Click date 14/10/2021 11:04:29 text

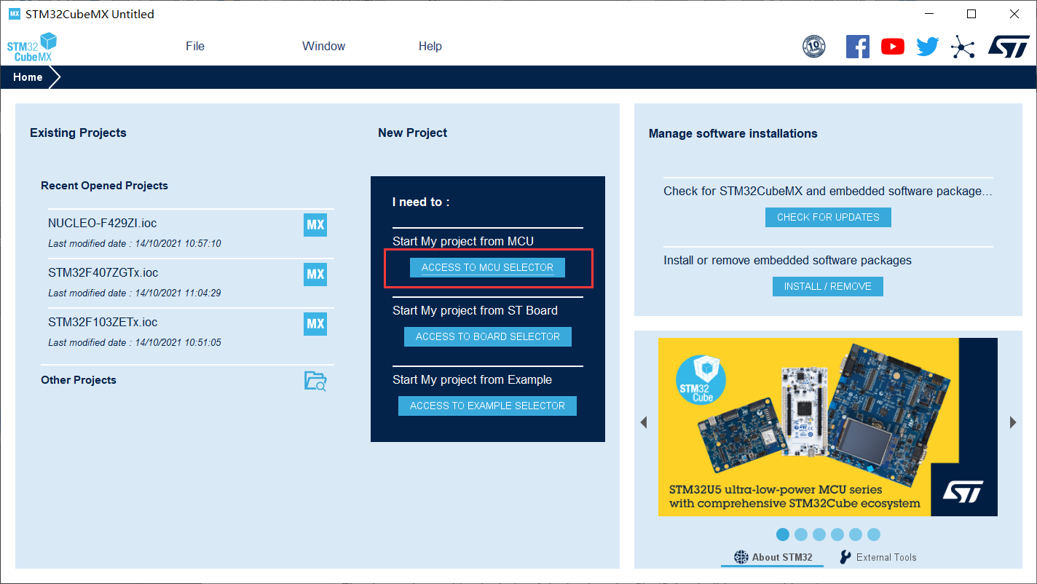coord(176,293)
